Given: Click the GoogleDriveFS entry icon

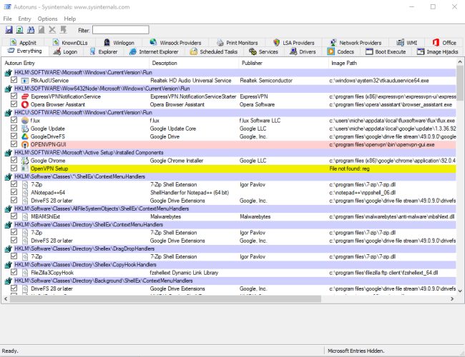Looking at the screenshot, I should pos(25,136).
